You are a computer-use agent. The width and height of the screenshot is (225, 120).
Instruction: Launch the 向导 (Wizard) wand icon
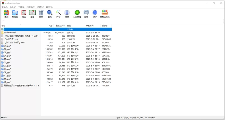(58, 13)
